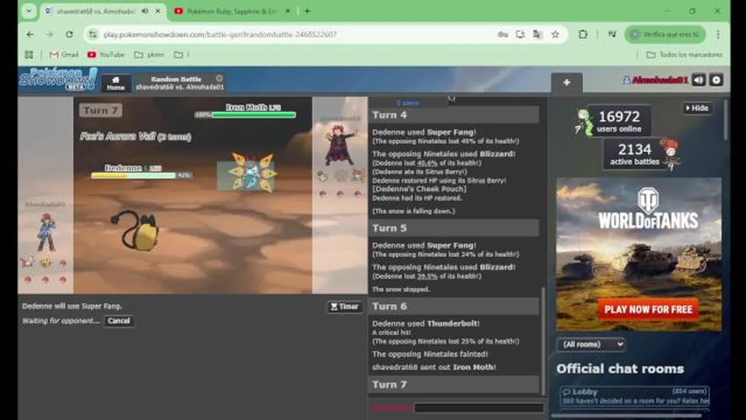Image resolution: width=746 pixels, height=420 pixels.
Task: Click the install app icon in address bar
Action: coord(520,34)
